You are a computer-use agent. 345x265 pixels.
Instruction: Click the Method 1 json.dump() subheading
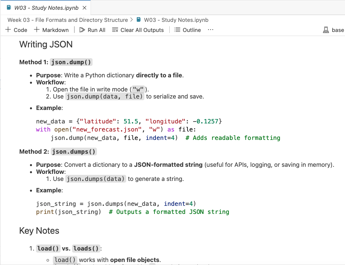pos(56,62)
